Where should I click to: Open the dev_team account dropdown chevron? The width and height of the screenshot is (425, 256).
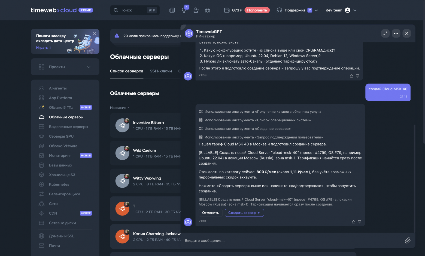(x=355, y=10)
